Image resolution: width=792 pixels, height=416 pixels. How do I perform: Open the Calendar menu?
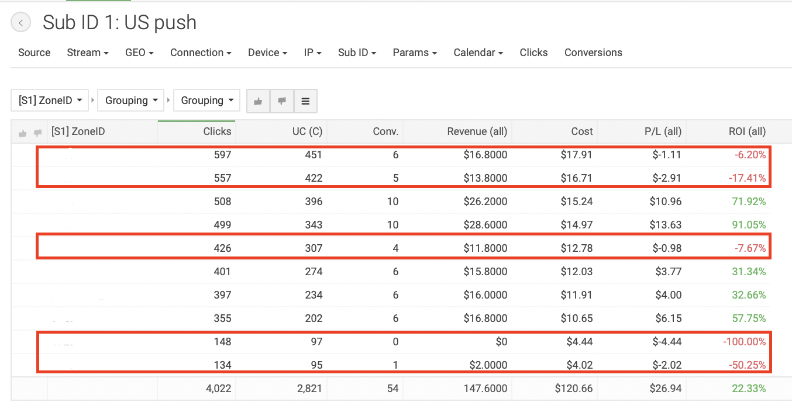[478, 53]
